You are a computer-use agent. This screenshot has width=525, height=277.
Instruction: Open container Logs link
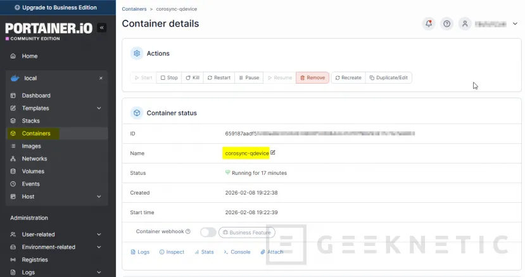(x=140, y=252)
